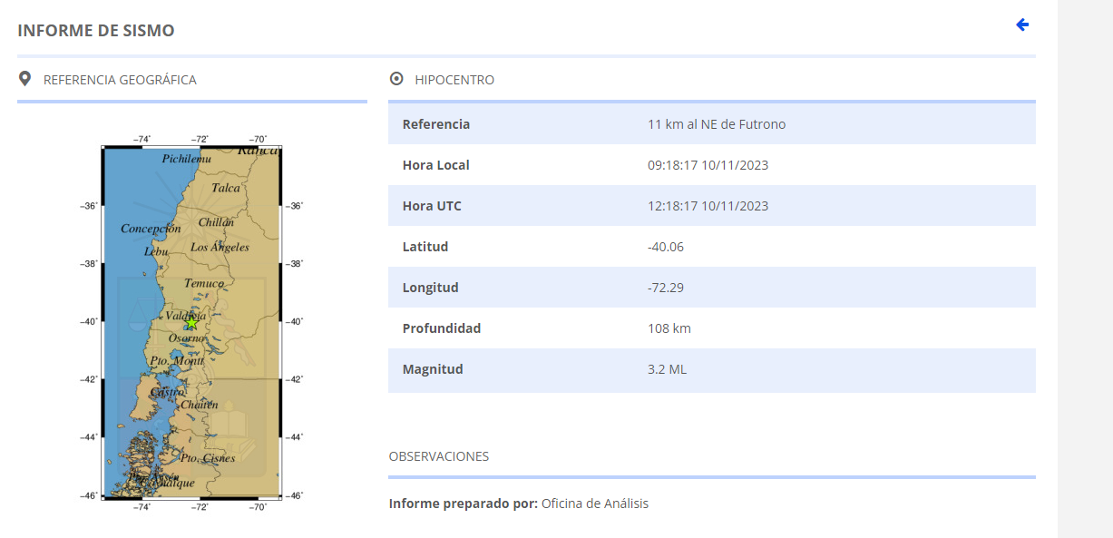Select the Referencia Geográfica heading

click(120, 80)
